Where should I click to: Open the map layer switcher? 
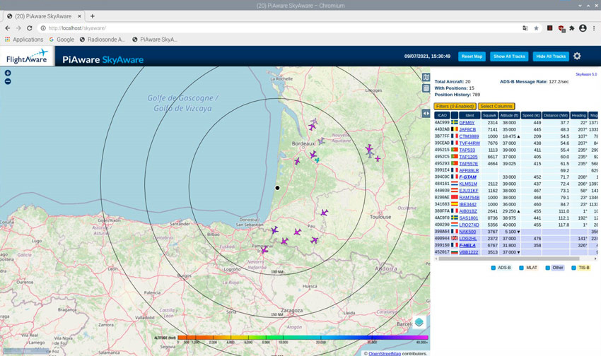pos(419,322)
